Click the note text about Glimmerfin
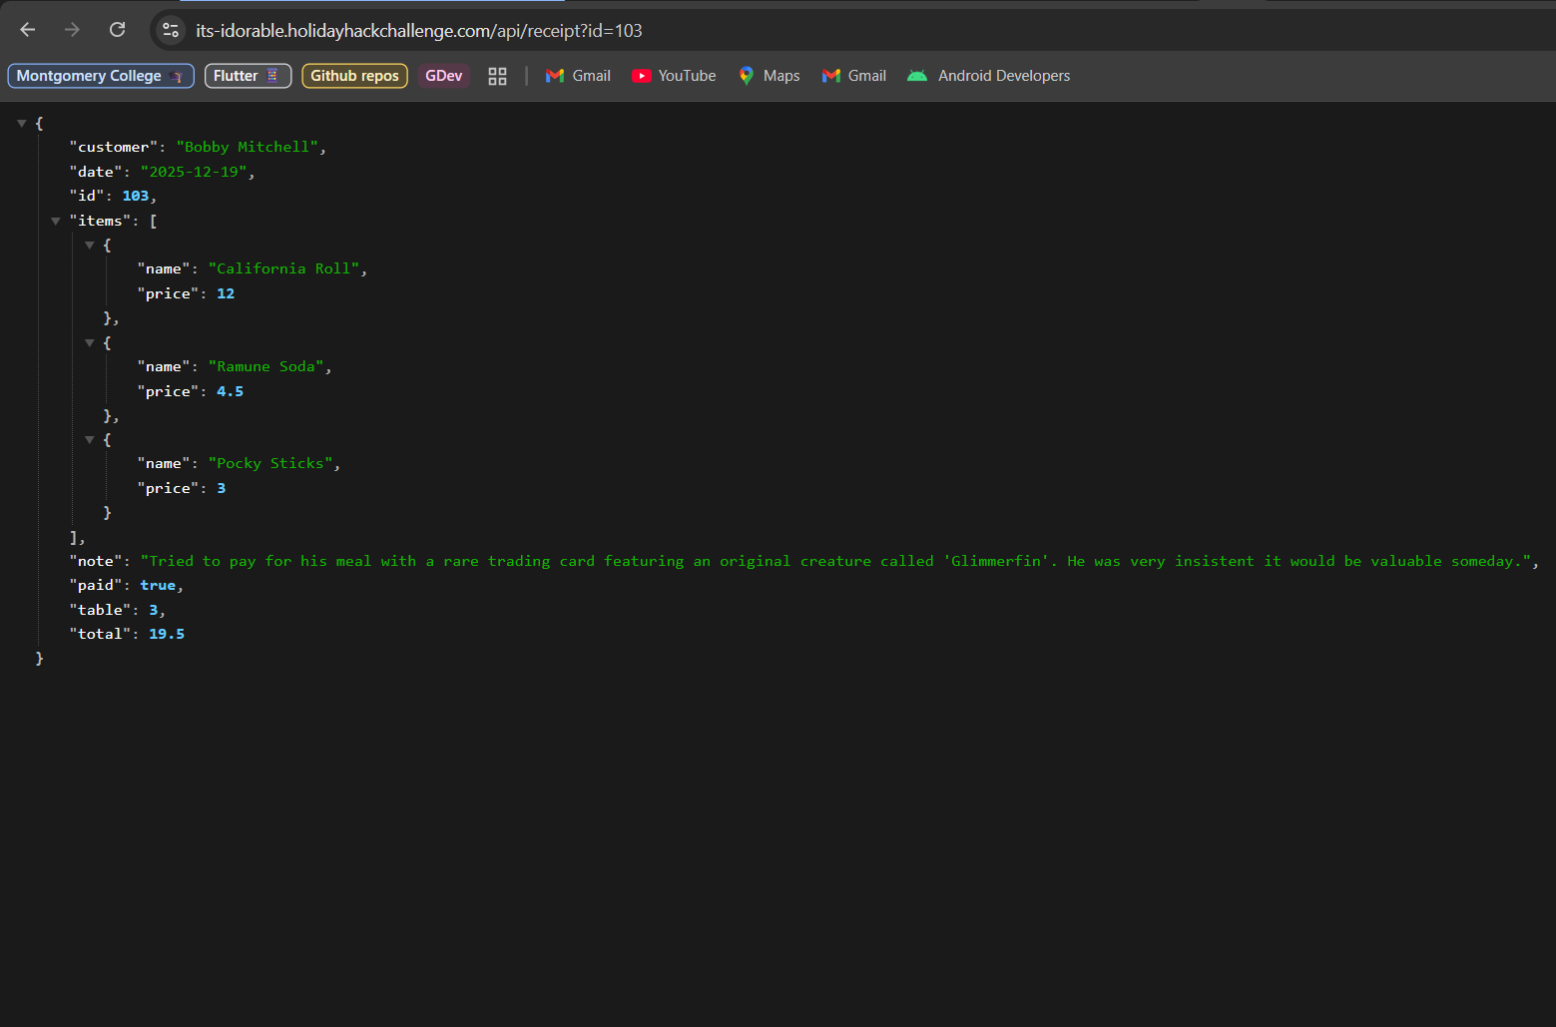This screenshot has height=1027, width=1556. tap(835, 562)
